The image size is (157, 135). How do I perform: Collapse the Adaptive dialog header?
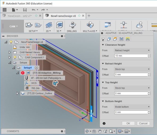(x=102, y=33)
